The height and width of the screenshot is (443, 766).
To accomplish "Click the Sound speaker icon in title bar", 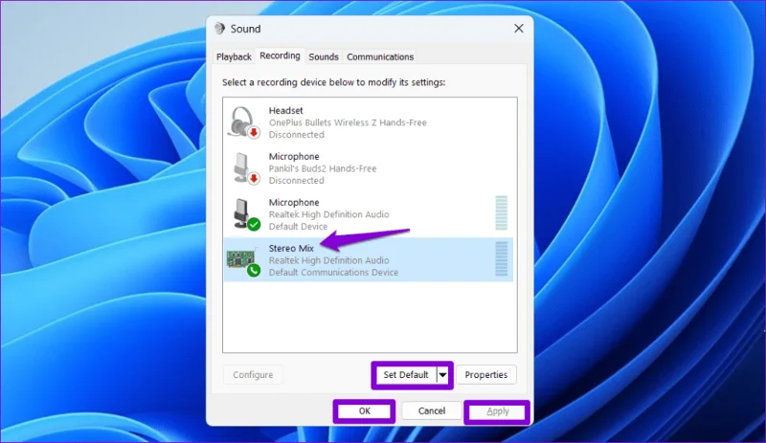I will point(220,29).
